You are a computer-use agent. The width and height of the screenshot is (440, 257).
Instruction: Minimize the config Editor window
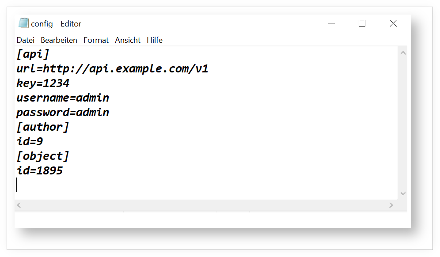[x=331, y=23]
